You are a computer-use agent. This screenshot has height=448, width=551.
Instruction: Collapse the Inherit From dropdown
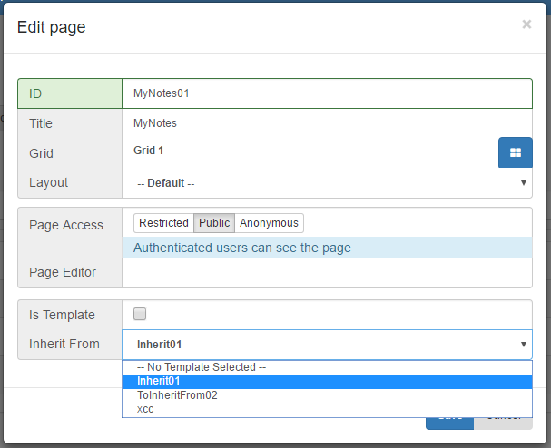point(327,345)
